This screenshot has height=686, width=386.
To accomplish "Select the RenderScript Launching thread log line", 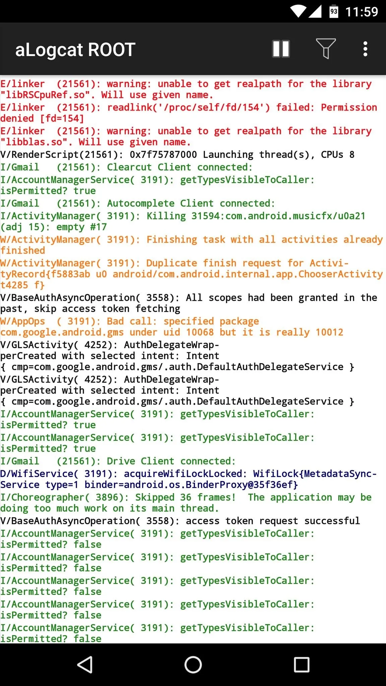I will [x=177, y=155].
